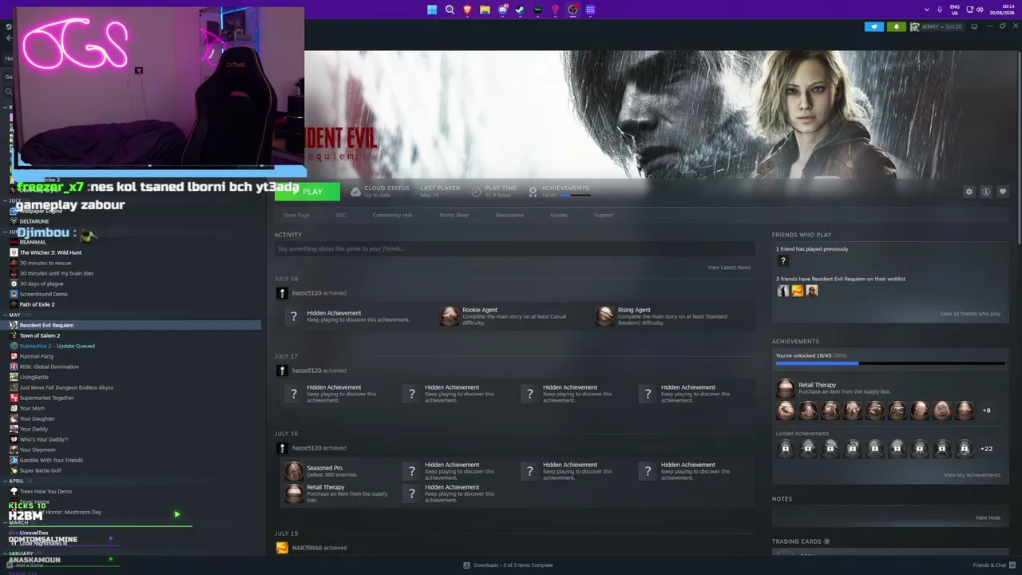Viewport: 1022px width, 575px height.
Task: Launch Brave browser from taskbar
Action: [x=467, y=10]
